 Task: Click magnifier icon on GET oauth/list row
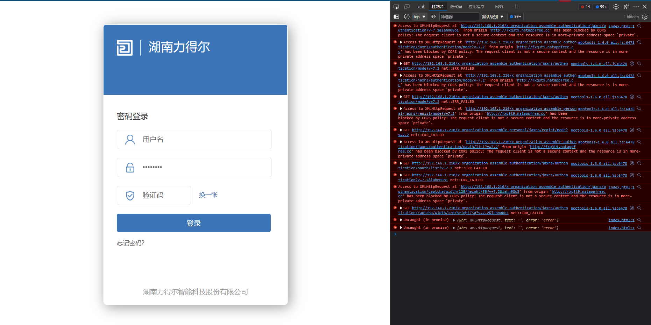tap(639, 163)
